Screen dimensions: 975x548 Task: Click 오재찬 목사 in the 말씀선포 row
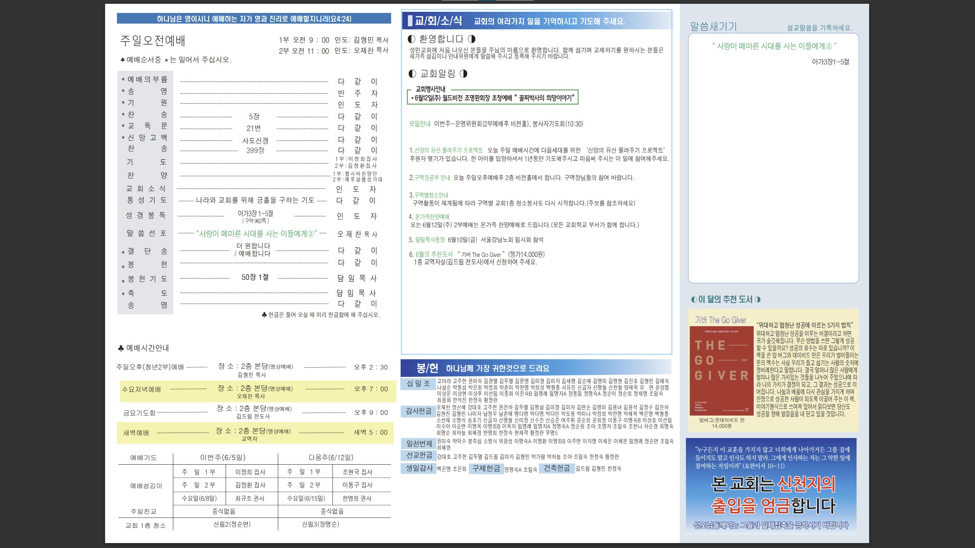[357, 234]
